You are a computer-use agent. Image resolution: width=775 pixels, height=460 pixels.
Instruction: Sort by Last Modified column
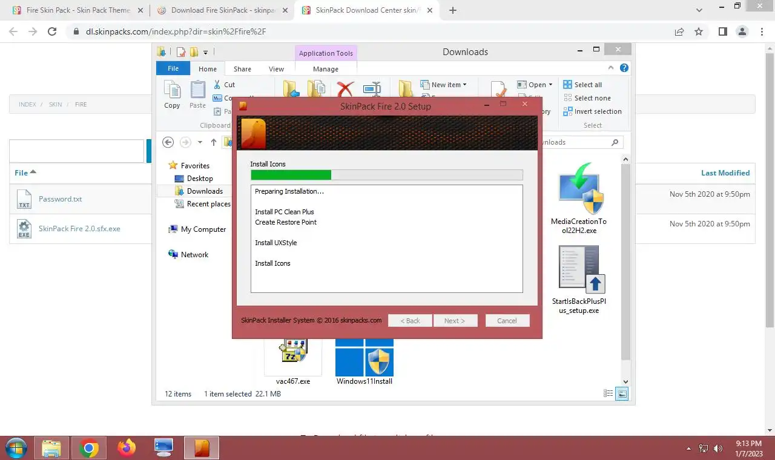coord(725,173)
